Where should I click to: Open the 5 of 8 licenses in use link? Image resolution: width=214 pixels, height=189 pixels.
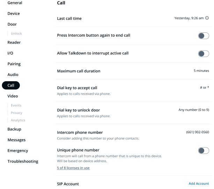click(73, 168)
